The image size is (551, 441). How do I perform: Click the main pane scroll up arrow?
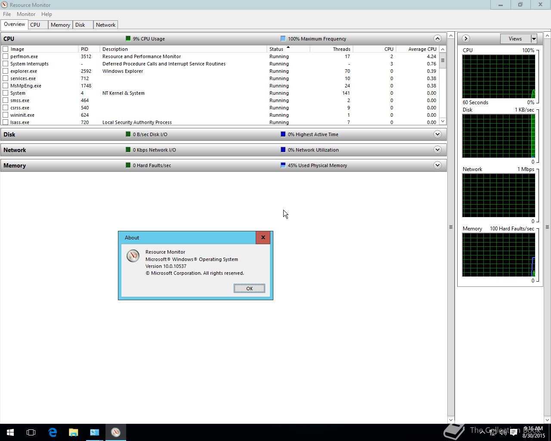click(451, 35)
